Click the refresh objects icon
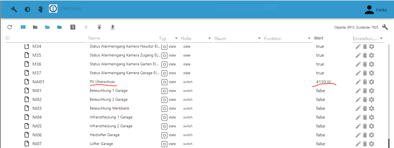394x148 pixels. click(x=10, y=27)
